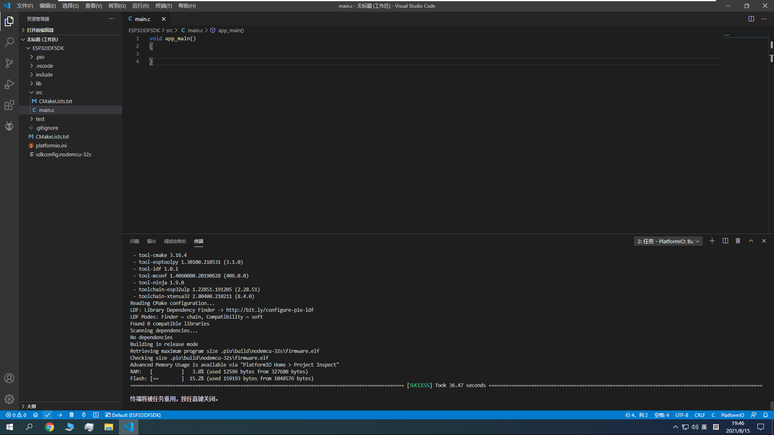Open platformio.ini file
The width and height of the screenshot is (774, 435).
click(x=51, y=145)
